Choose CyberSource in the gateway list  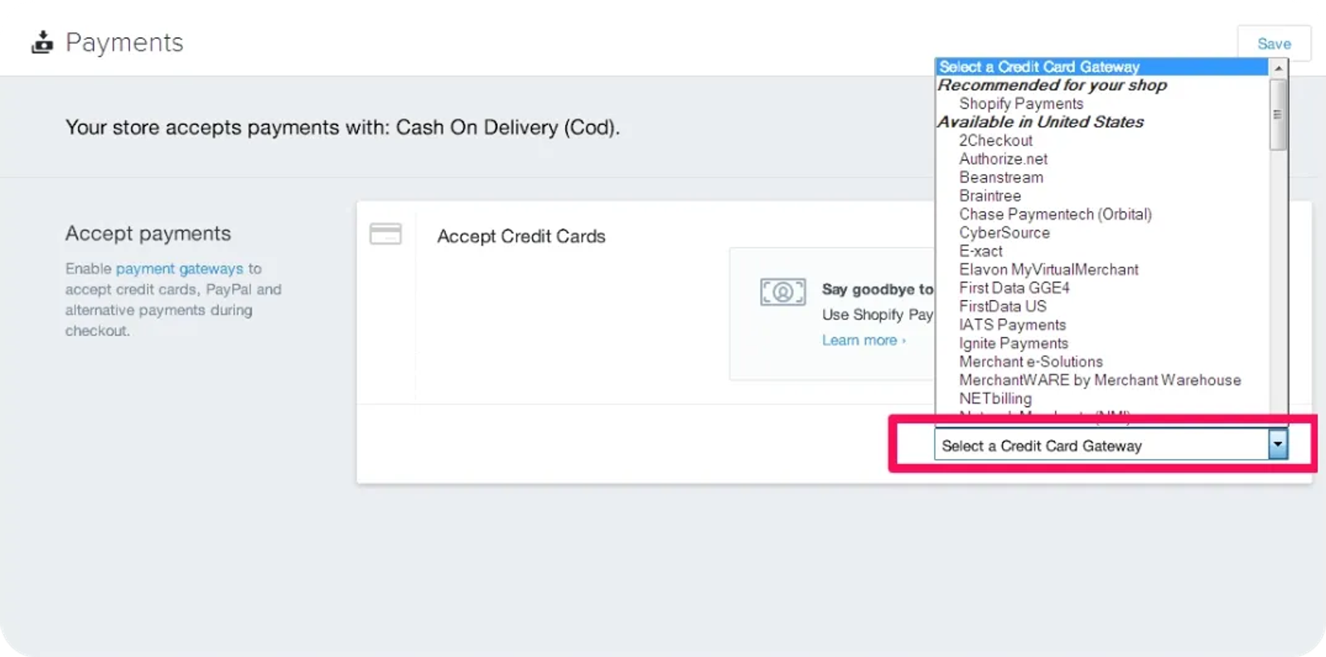pos(1004,233)
